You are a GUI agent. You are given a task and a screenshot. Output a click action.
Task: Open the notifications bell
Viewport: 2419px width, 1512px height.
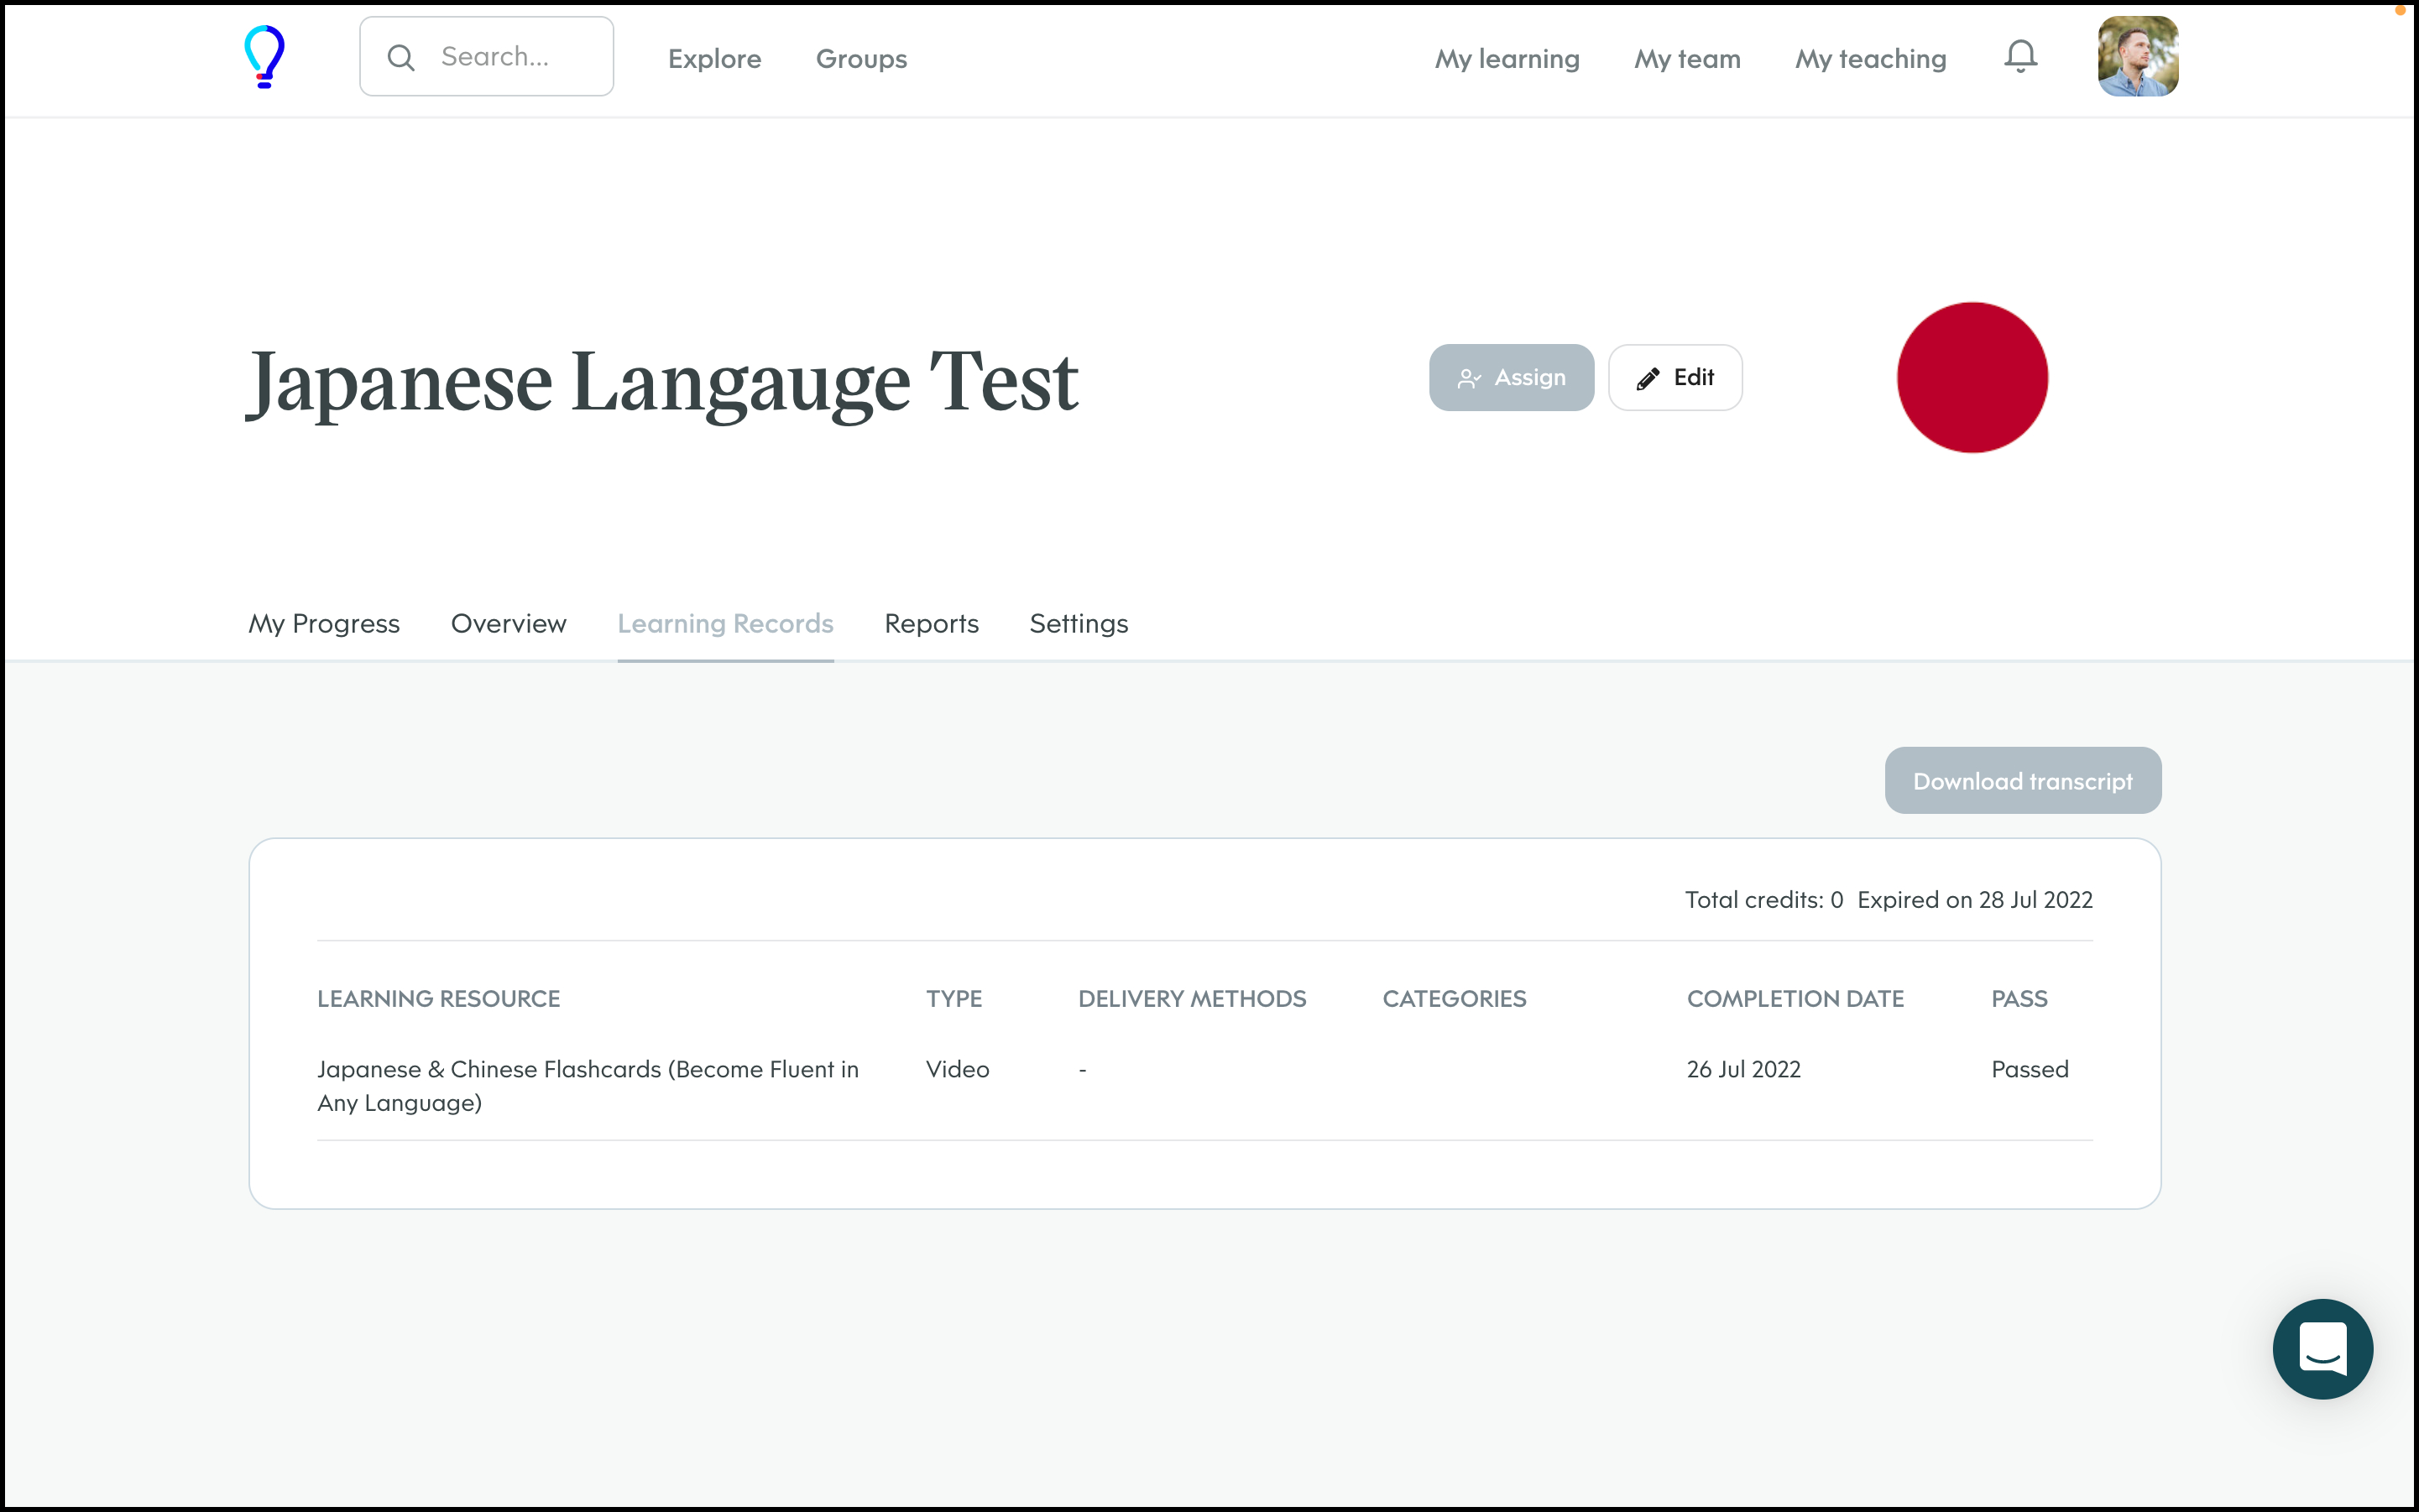2019,56
